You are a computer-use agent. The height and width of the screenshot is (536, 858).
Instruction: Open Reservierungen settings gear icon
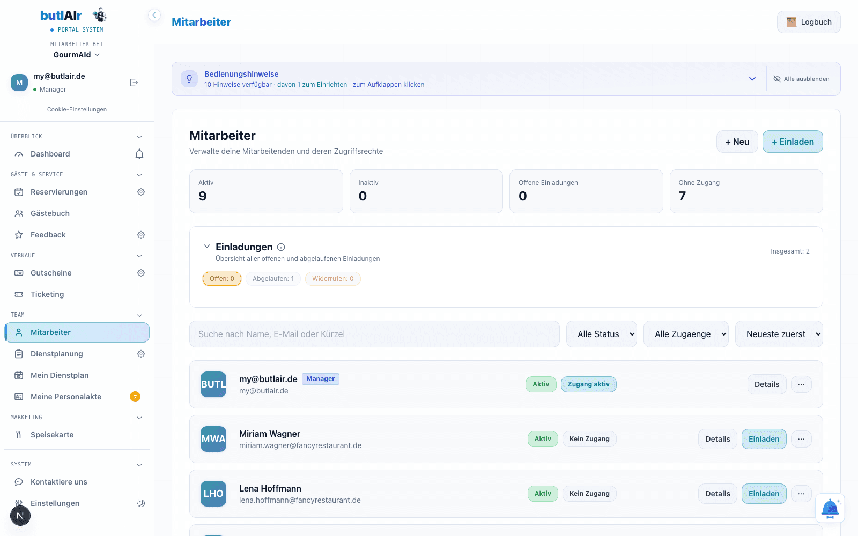(x=141, y=192)
